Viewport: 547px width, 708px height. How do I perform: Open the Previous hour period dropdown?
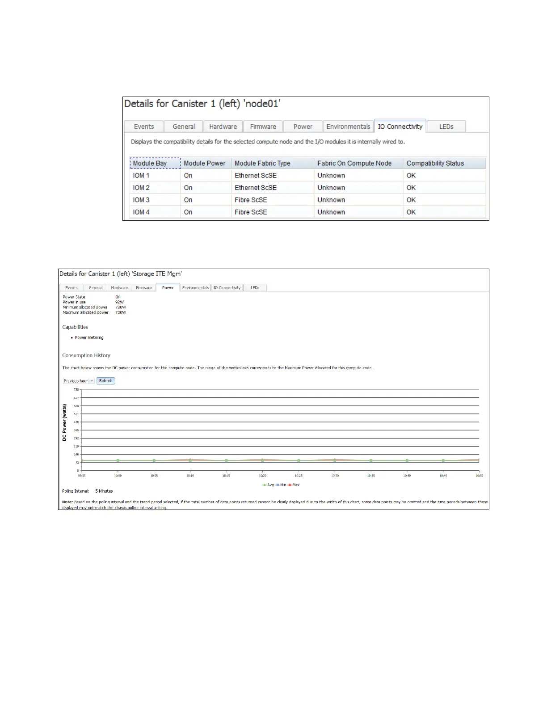pyautogui.click(x=79, y=381)
